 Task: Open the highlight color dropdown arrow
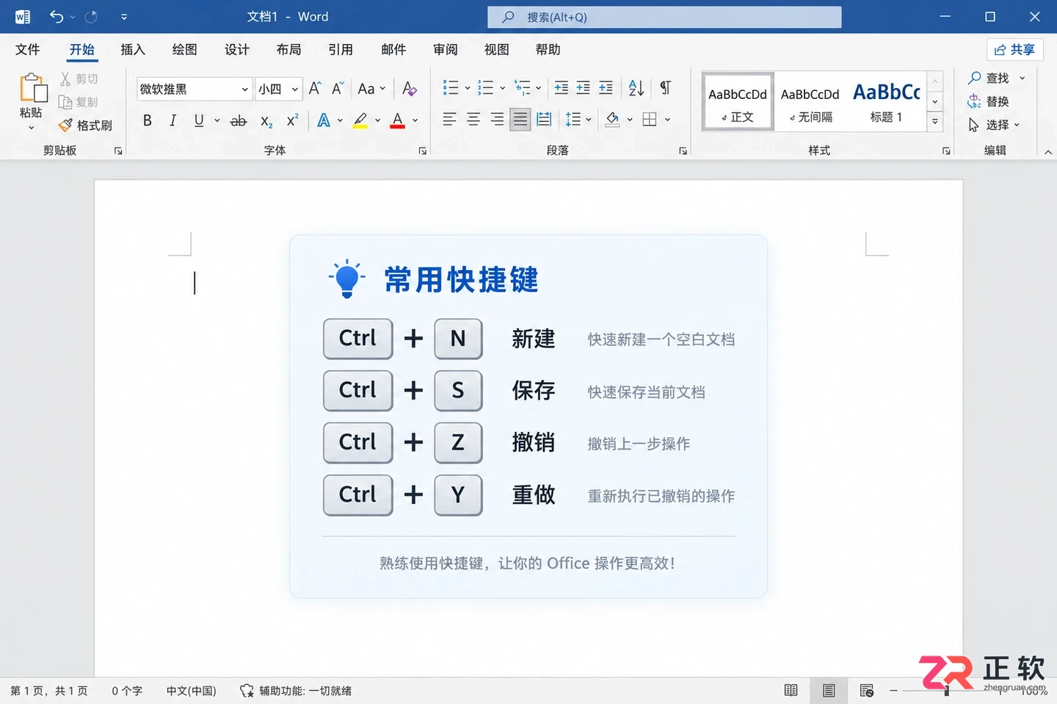pos(378,120)
